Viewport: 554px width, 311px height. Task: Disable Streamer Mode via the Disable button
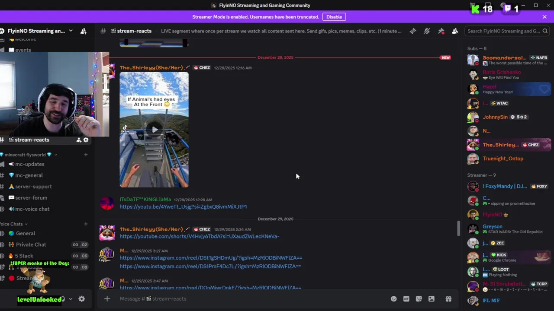[x=334, y=17]
